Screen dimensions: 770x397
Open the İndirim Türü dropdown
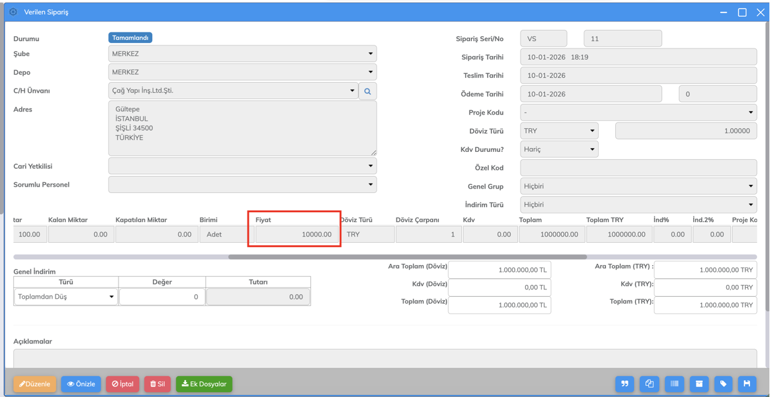point(638,205)
